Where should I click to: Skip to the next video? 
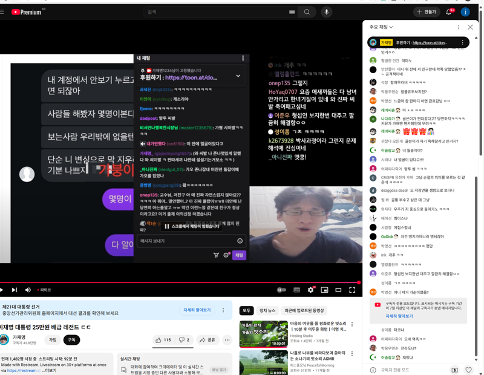click(x=14, y=290)
